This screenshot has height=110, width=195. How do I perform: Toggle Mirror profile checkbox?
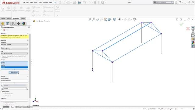[x=1, y=91]
